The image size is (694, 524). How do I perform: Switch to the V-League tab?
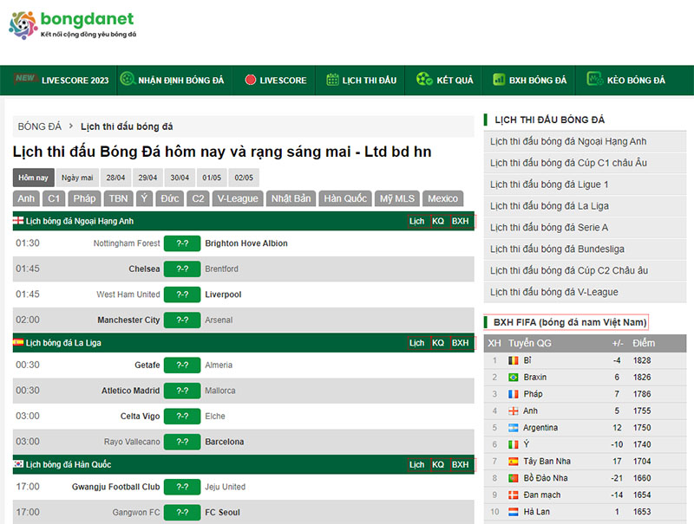click(238, 198)
